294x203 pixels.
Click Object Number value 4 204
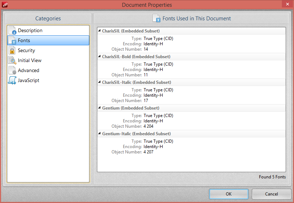tap(149, 126)
